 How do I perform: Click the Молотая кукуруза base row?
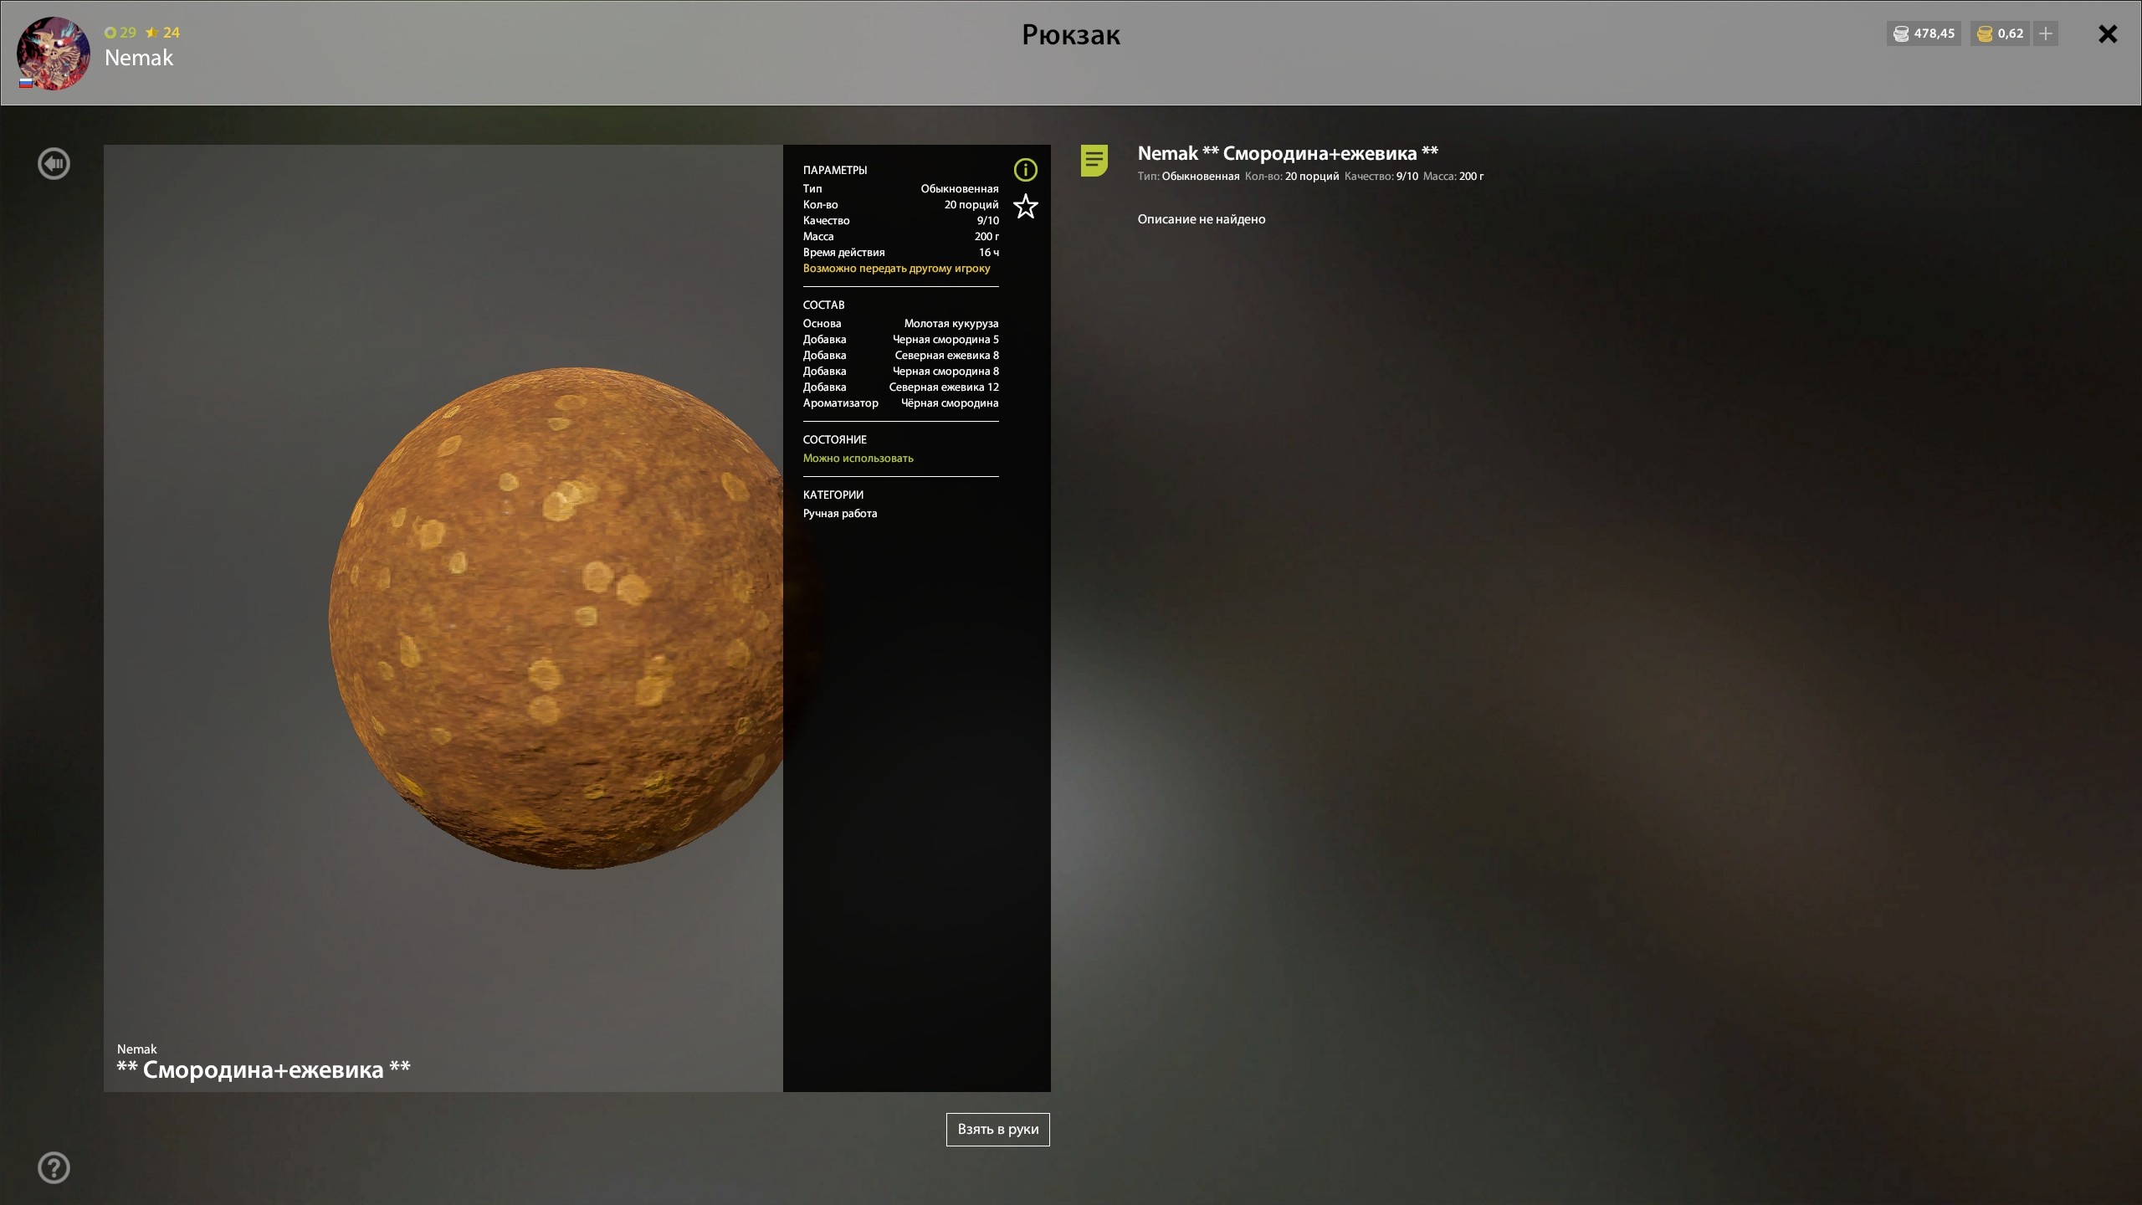901,323
